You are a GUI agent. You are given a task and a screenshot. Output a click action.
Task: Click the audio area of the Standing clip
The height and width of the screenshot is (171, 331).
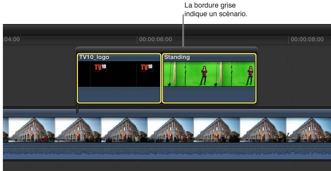[x=209, y=94]
